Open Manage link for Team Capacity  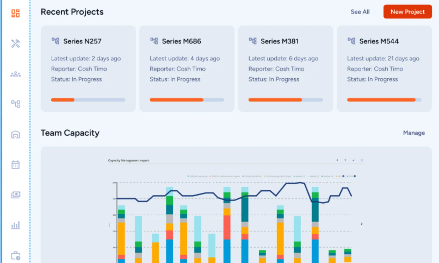coord(414,133)
